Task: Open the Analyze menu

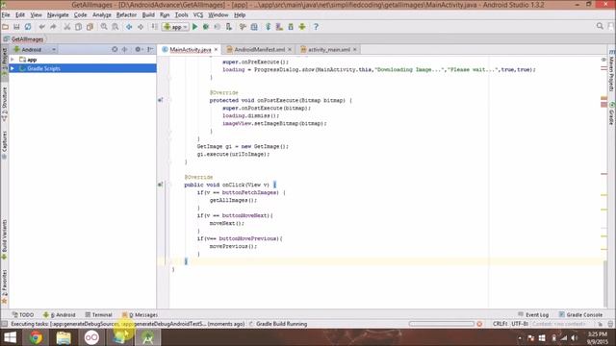Action: point(102,15)
